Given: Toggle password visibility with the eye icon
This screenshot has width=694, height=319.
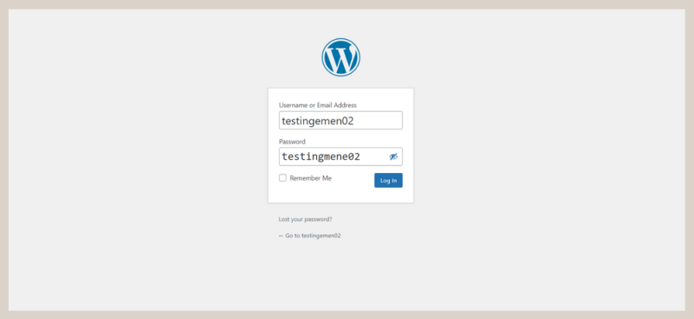Looking at the screenshot, I should tap(393, 157).
